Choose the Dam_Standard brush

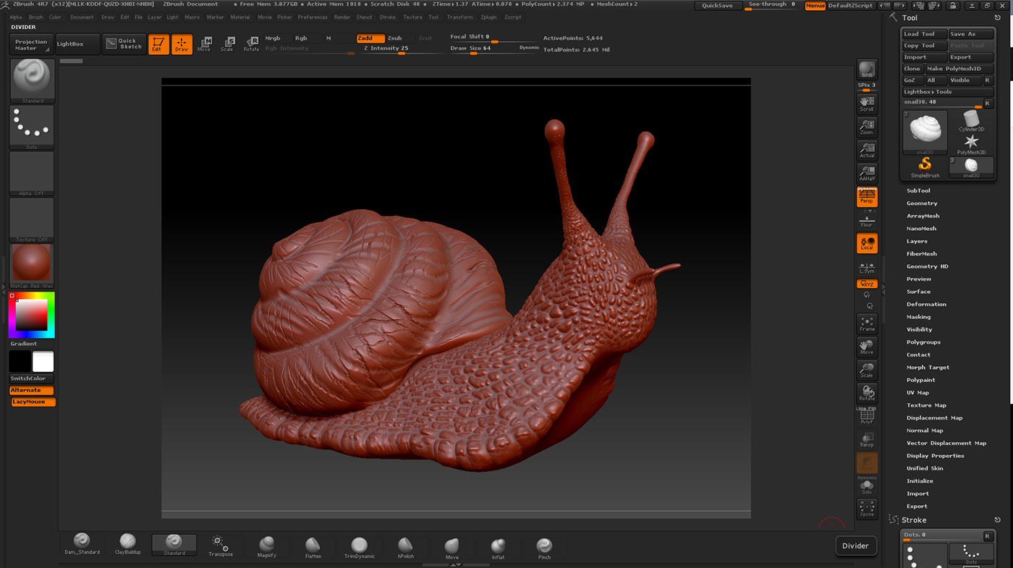[82, 544]
